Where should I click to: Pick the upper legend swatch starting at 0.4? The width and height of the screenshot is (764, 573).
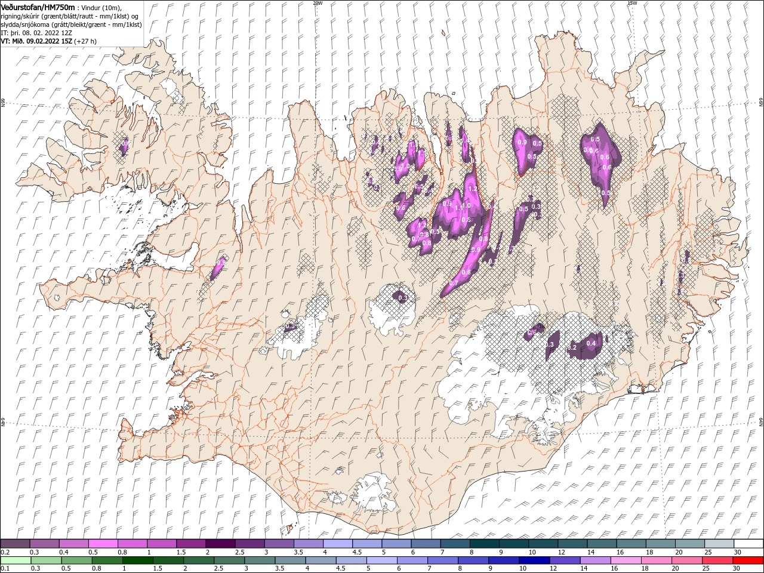73,544
